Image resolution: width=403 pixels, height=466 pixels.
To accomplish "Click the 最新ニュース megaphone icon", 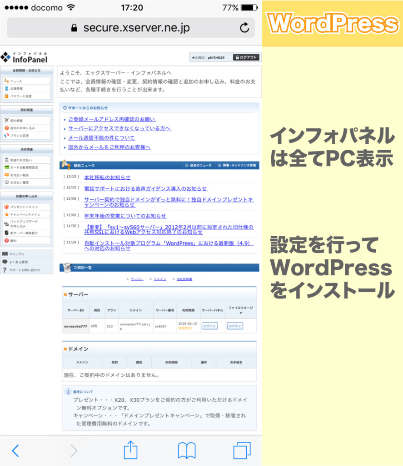I will (65, 164).
